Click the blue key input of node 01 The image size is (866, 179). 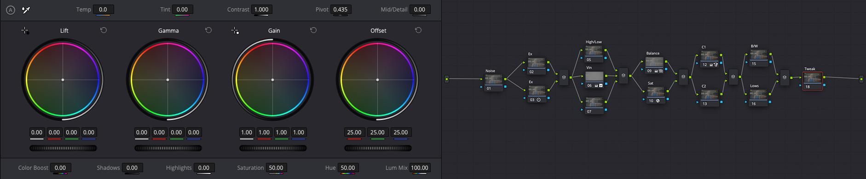[481, 87]
